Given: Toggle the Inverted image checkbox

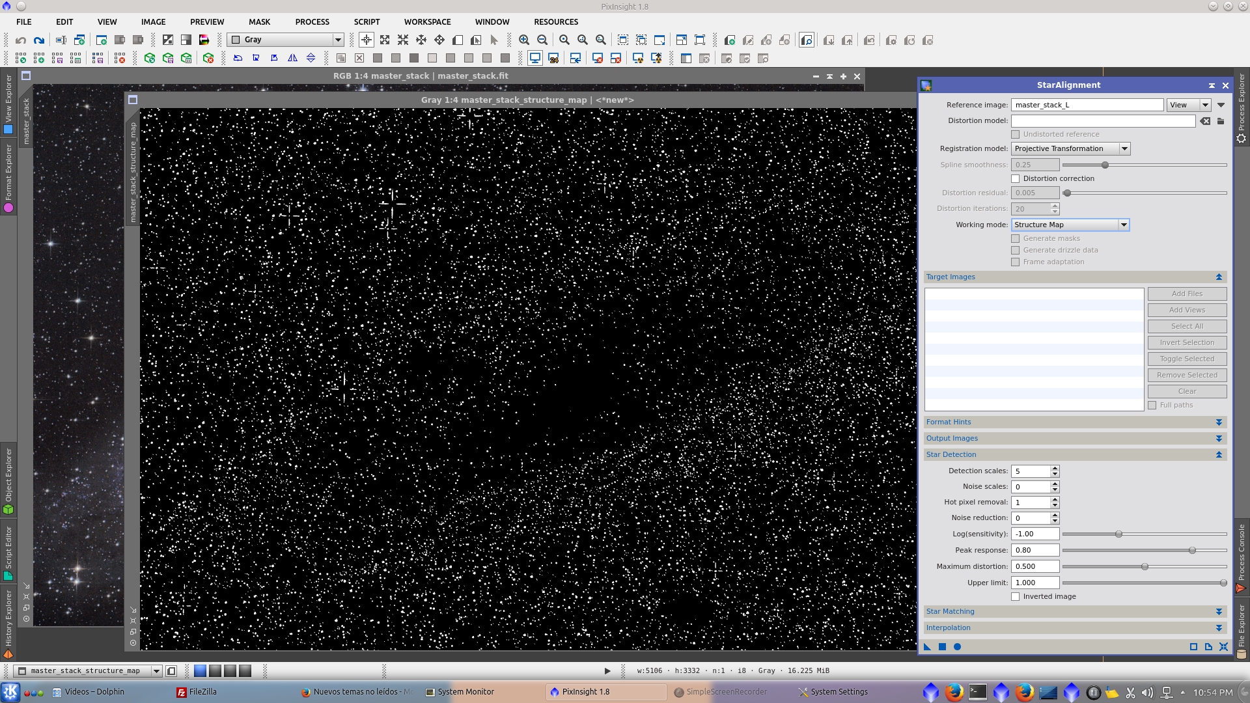Looking at the screenshot, I should tap(1015, 597).
